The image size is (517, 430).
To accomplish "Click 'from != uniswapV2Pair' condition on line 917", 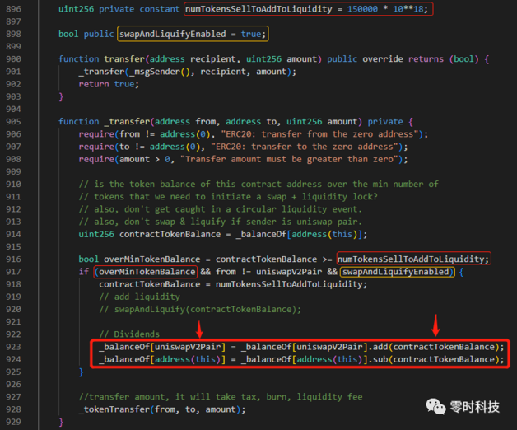I will tap(268, 272).
